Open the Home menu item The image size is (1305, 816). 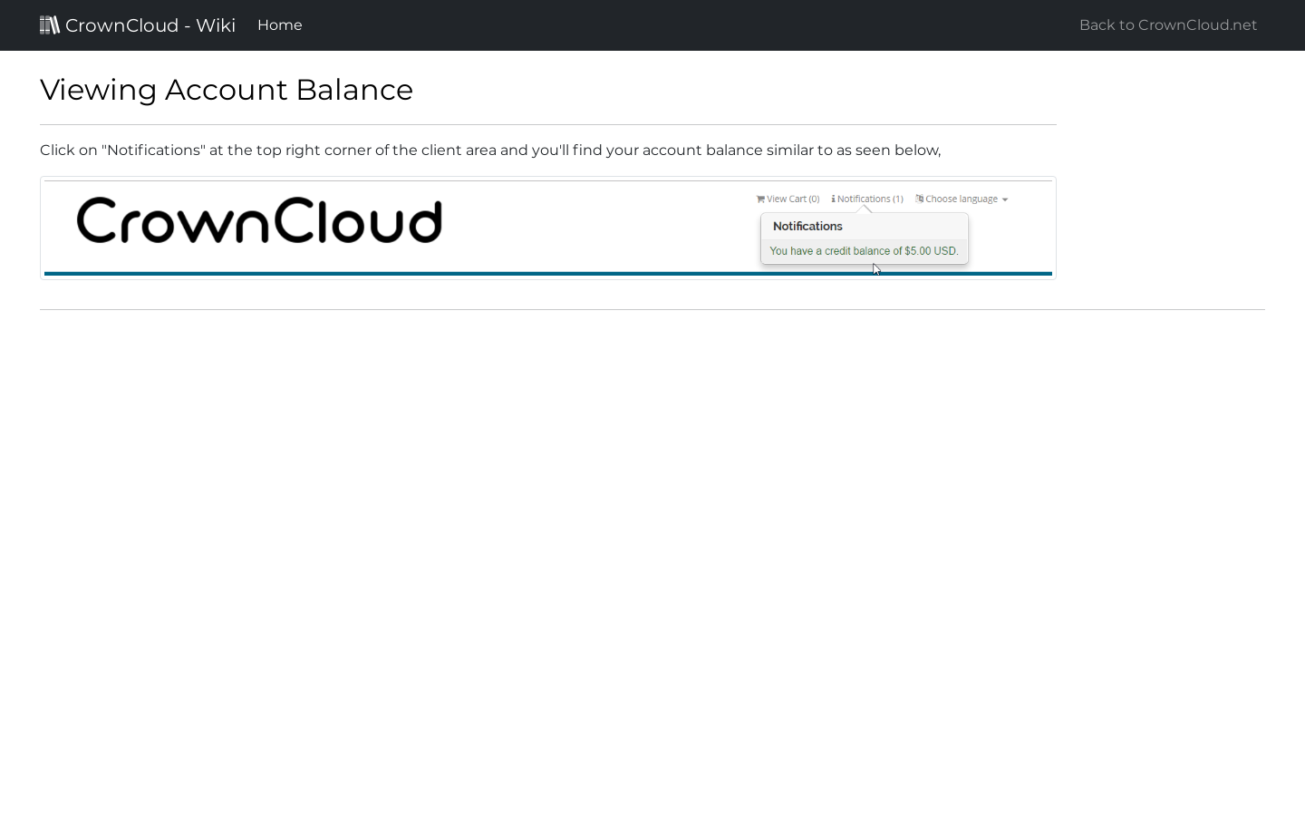pyautogui.click(x=279, y=24)
